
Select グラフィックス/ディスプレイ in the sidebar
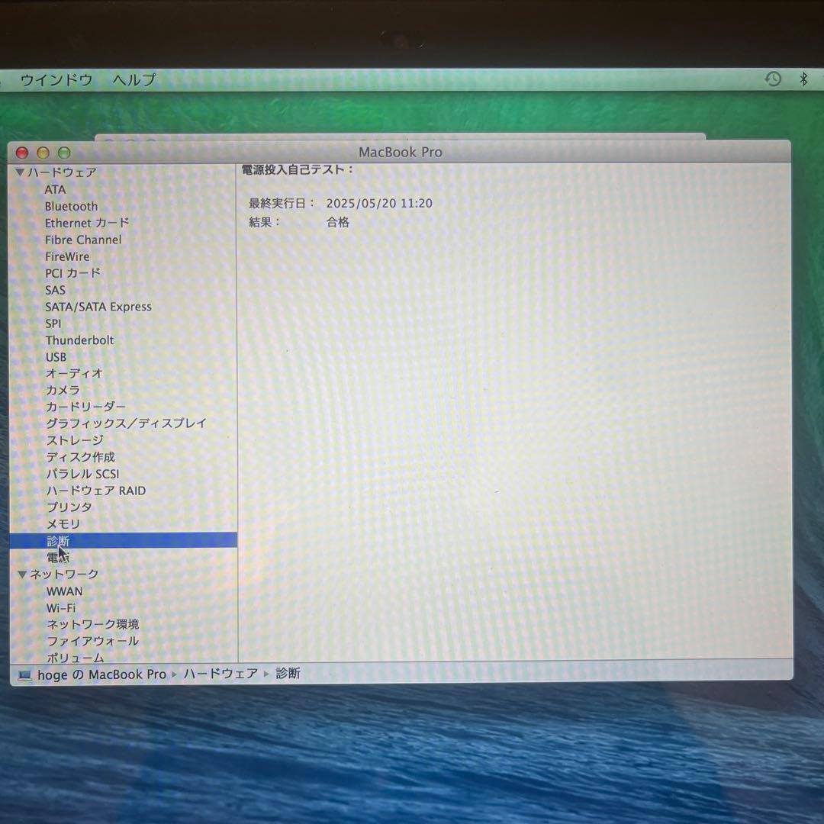tap(126, 423)
